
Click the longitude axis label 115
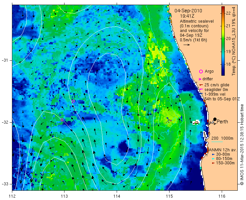169,196
